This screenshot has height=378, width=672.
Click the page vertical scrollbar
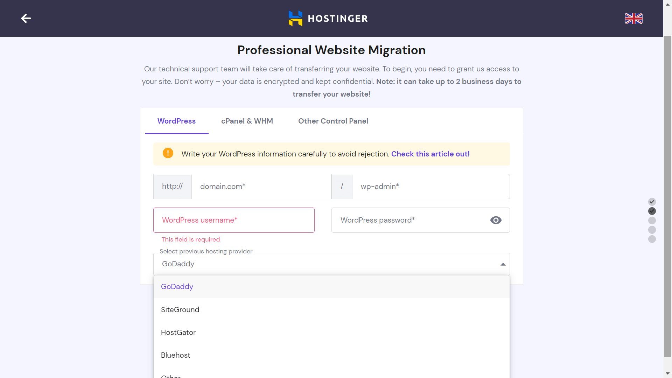tap(667, 196)
